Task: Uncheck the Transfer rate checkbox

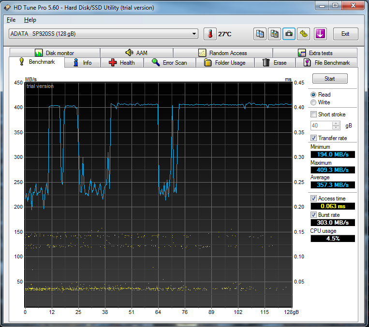Action: pyautogui.click(x=314, y=138)
